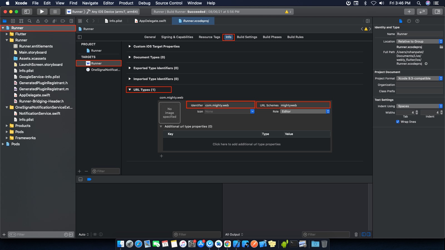The image size is (445, 250).
Task: Open the Product menu
Action: pos(126,3)
